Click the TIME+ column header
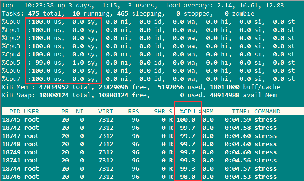Image resolution: width=304 pixels, height=181 pixels. point(241,111)
